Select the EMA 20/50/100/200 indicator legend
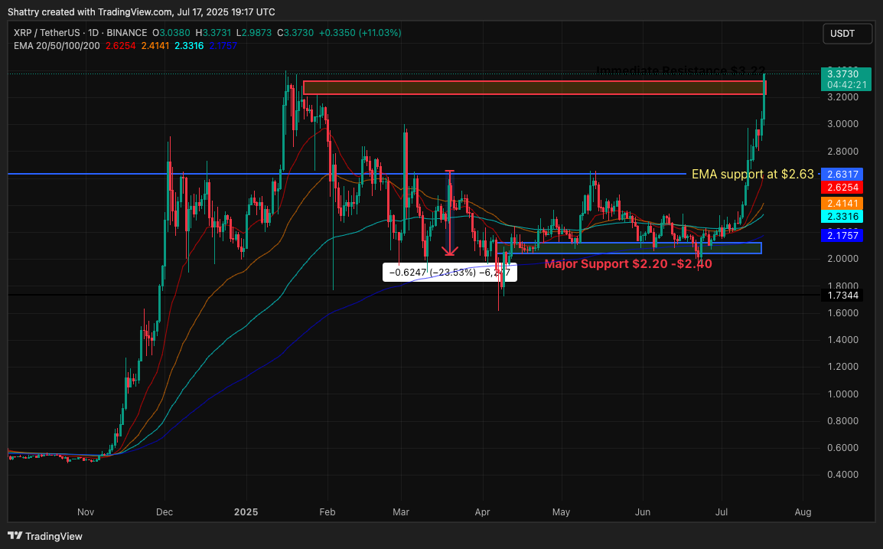 click(x=56, y=46)
